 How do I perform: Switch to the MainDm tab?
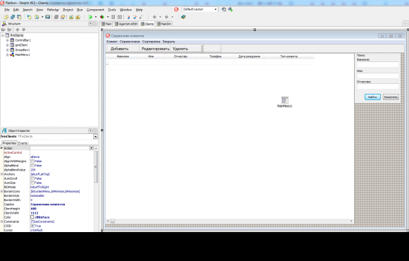[164, 24]
